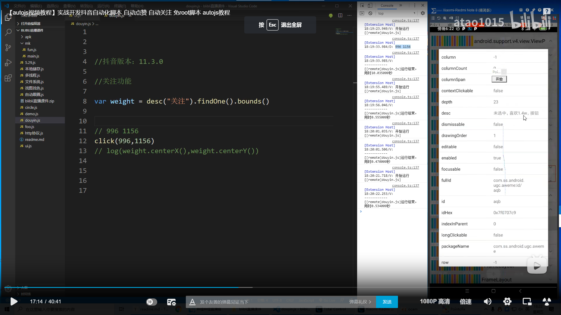Open the Source Control view icon
This screenshot has height=315, width=561.
pyautogui.click(x=8, y=48)
